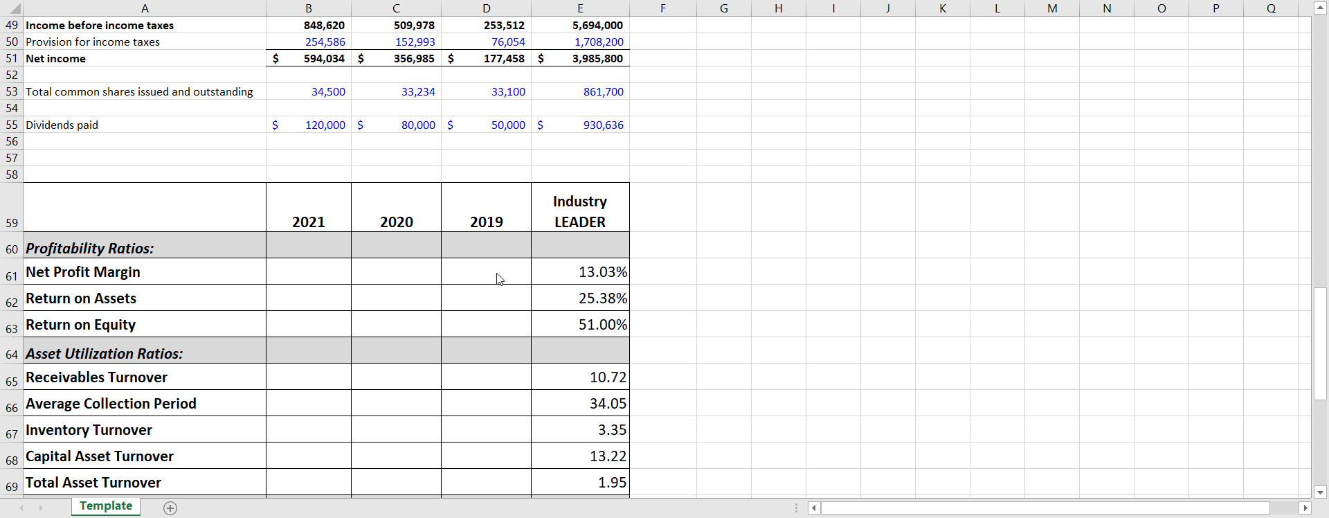Screen dimensions: 1329x518
Task: Select the 356,985 net income cell
Action: [397, 58]
